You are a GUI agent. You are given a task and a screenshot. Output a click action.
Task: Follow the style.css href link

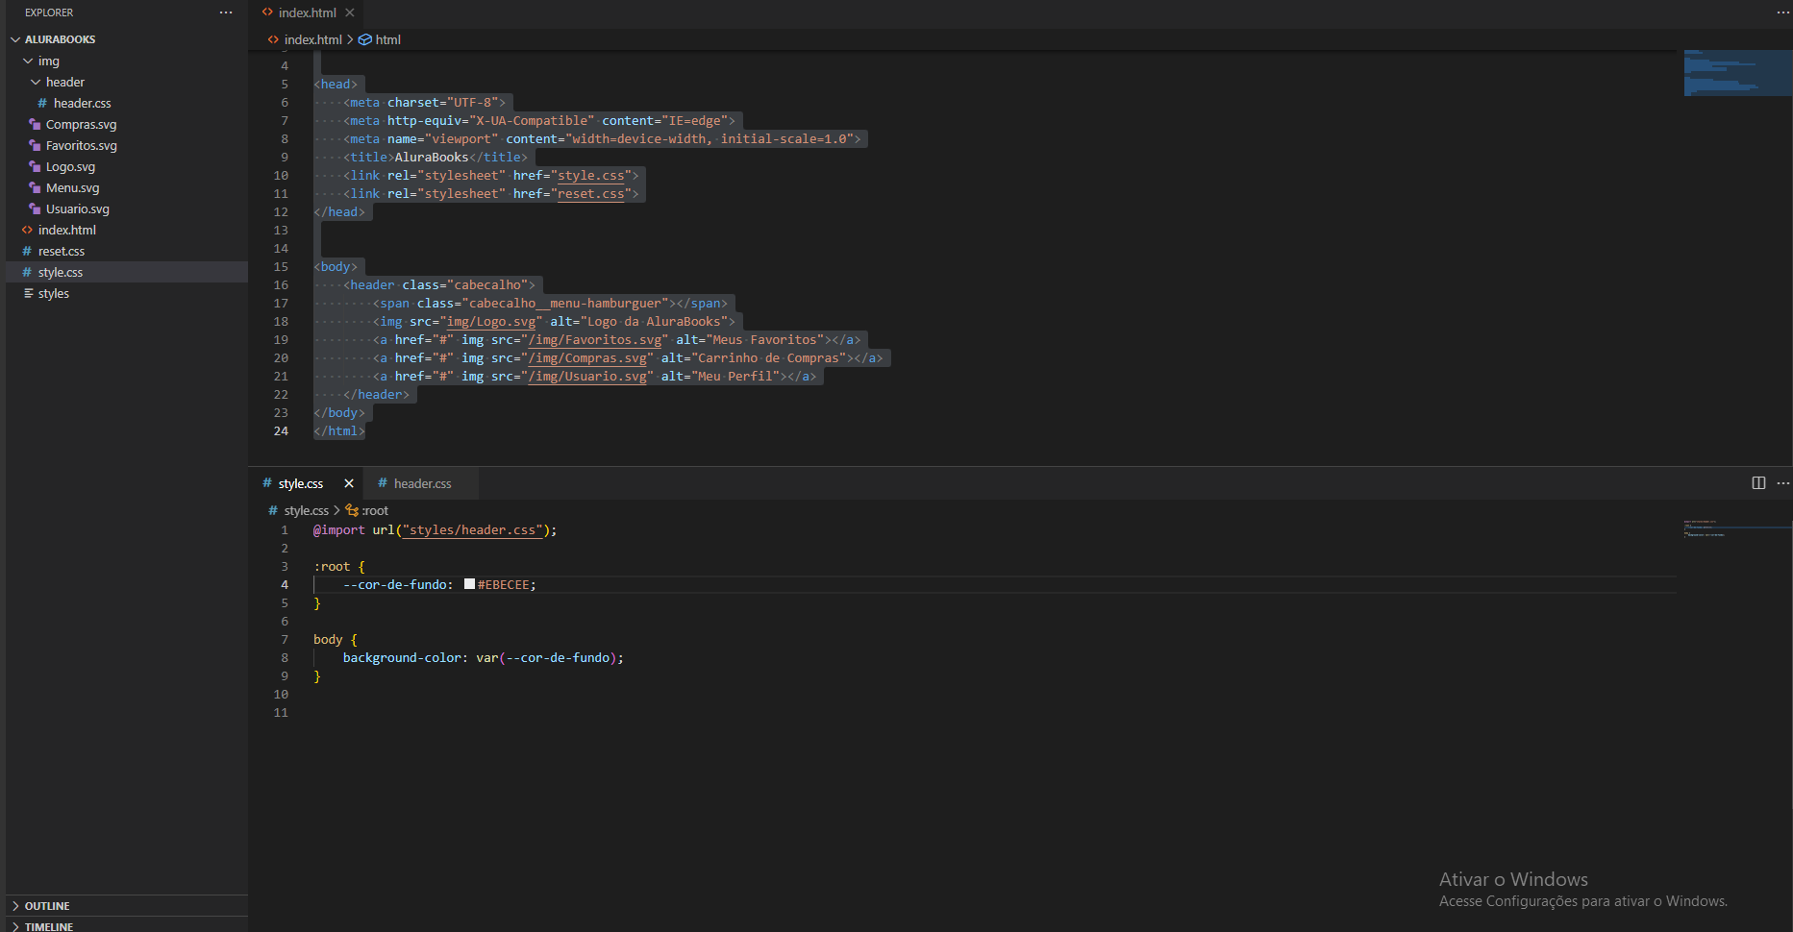(x=590, y=175)
